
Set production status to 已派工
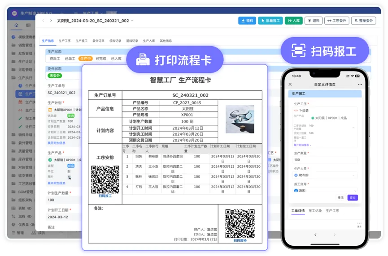coord(70,59)
